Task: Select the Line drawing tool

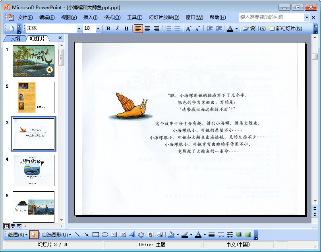Action: pos(77,235)
